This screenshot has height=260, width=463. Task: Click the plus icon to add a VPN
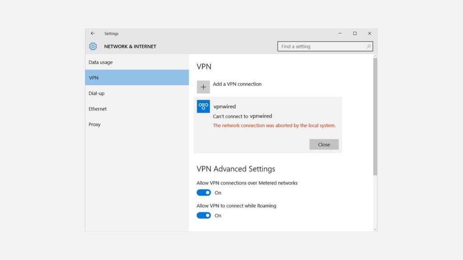pyautogui.click(x=203, y=87)
